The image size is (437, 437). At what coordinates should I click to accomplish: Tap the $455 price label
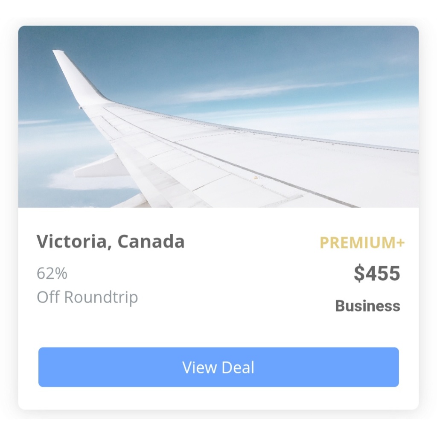[x=377, y=273]
